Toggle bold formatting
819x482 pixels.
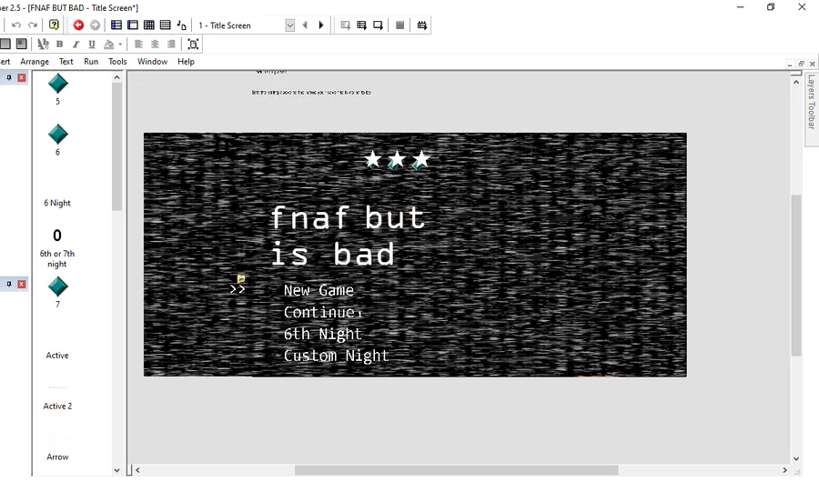tap(59, 45)
